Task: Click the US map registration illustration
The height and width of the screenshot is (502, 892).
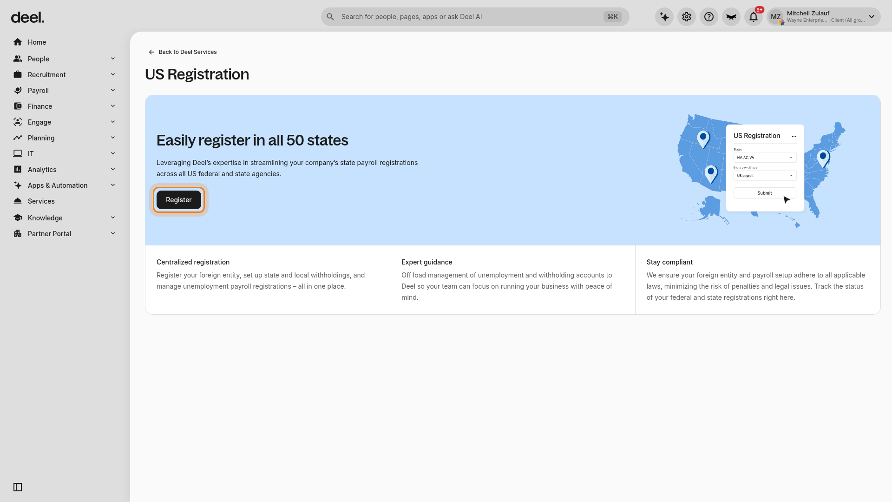Action: 761,170
